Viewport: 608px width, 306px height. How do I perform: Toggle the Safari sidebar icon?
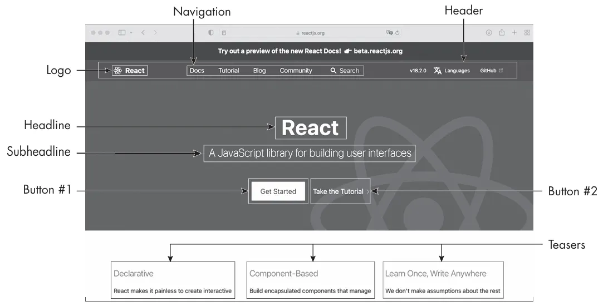(122, 33)
